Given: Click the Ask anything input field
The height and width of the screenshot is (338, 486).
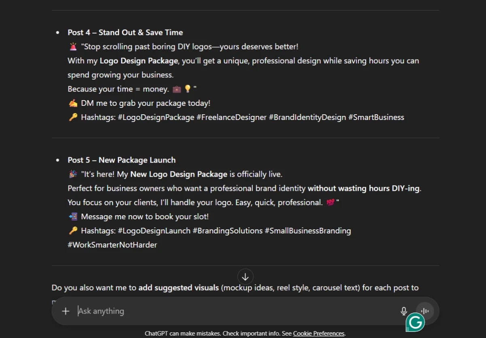Looking at the screenshot, I should (x=122, y=311).
